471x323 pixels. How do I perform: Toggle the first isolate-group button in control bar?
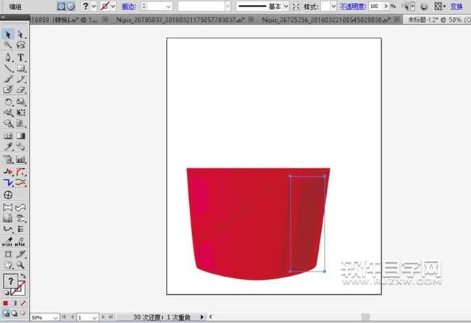61,7
